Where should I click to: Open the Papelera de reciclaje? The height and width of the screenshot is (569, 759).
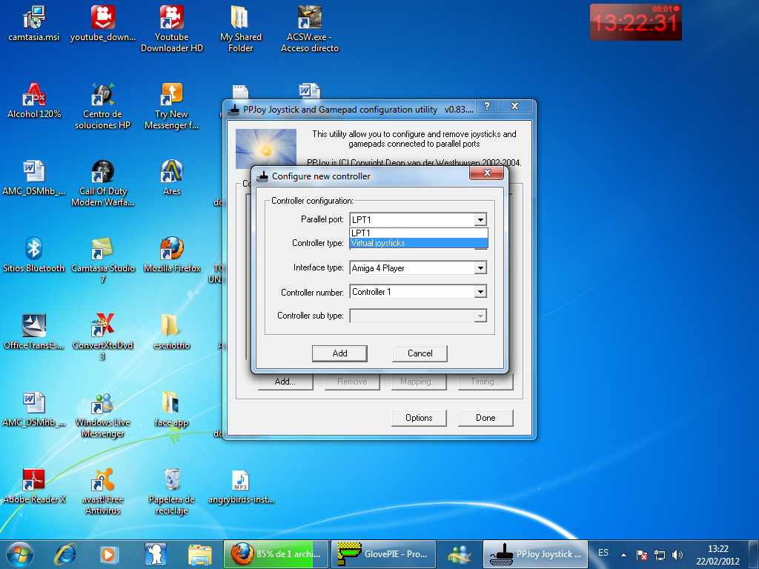coord(171,478)
